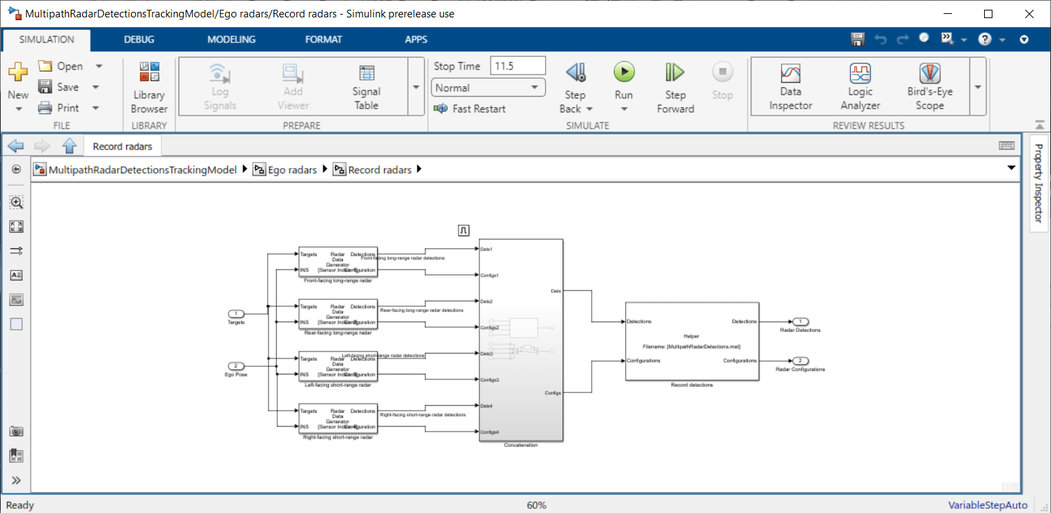Select the Record detections Helper block

coord(691,341)
